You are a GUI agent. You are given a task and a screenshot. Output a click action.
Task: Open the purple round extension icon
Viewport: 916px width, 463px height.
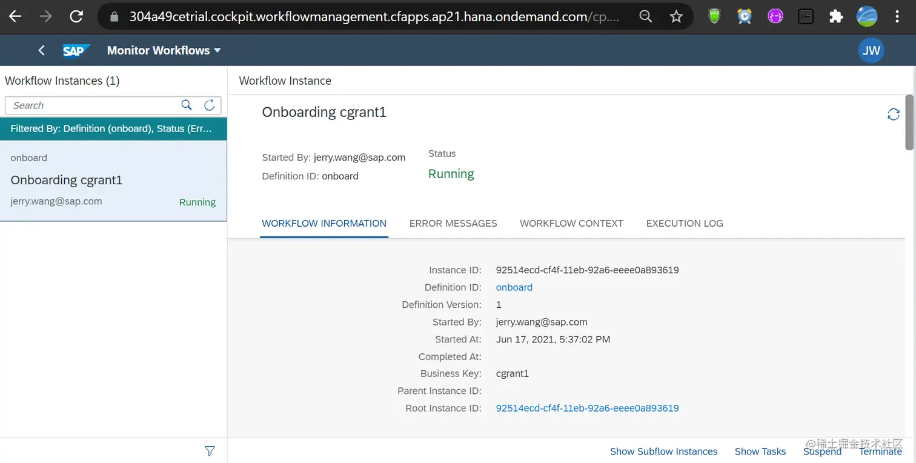(775, 17)
